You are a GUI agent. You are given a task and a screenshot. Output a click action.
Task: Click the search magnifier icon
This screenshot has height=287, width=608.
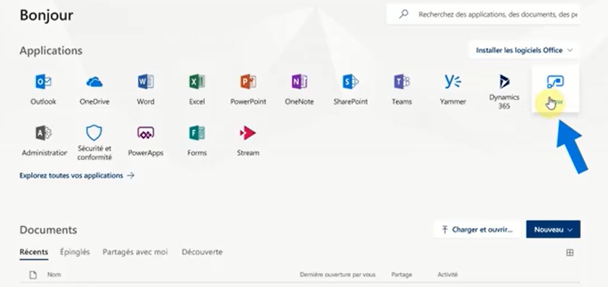[x=404, y=14]
